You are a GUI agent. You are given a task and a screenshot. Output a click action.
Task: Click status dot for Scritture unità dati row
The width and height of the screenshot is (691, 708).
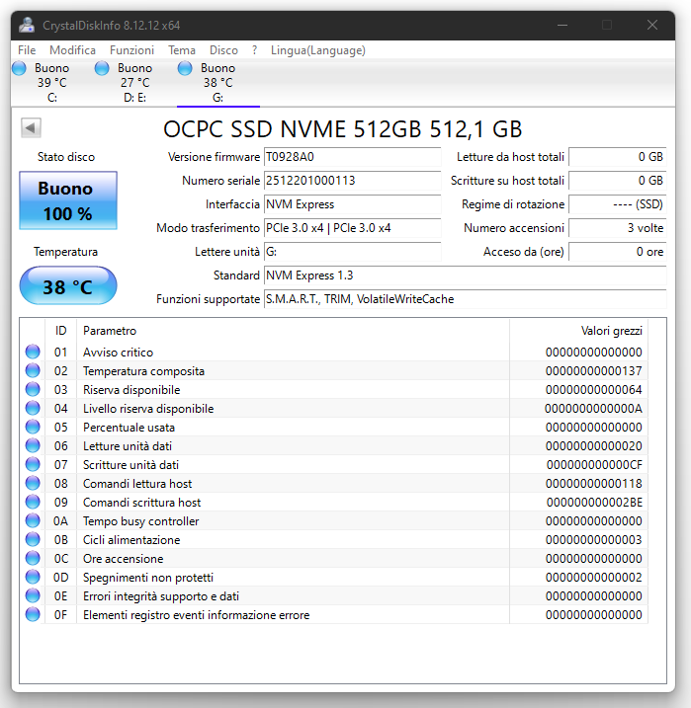pos(33,464)
